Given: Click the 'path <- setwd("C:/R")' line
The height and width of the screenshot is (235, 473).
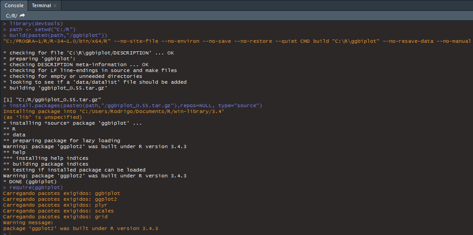Looking at the screenshot, I should tap(39, 29).
